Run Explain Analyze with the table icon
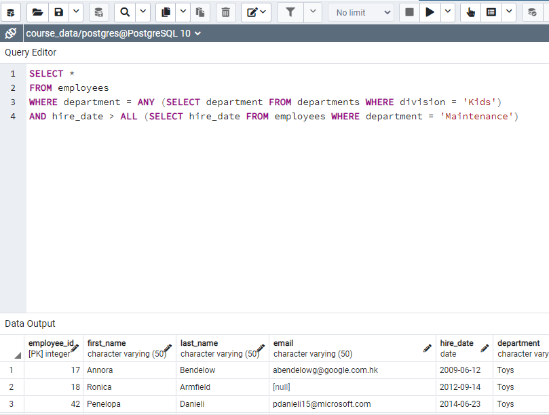 coord(489,12)
